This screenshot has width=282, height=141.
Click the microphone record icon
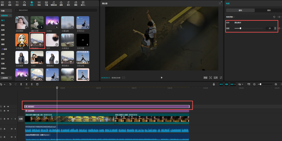(x=214, y=84)
